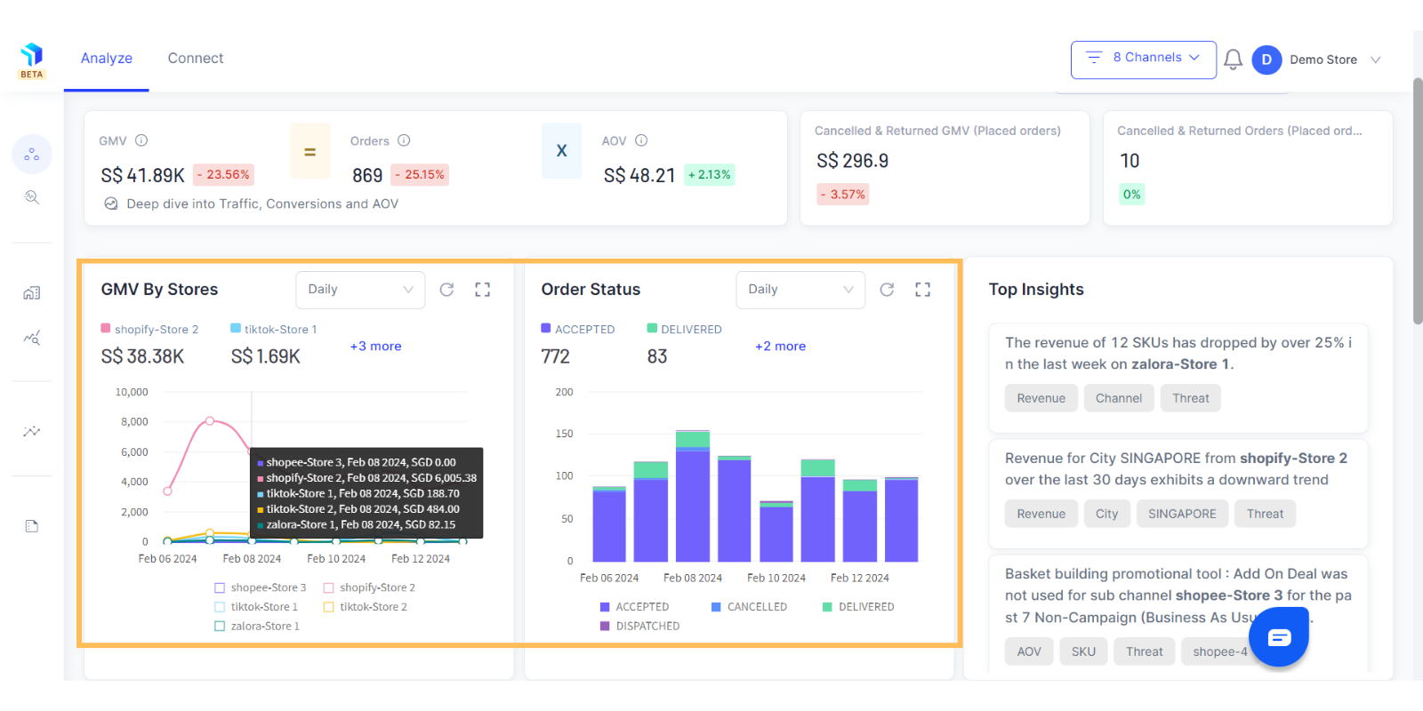The image size is (1423, 711).
Task: Open the line graph icon in sidebar
Action: [32, 431]
